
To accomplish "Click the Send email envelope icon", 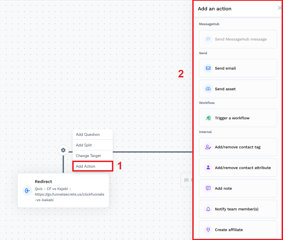I will click(x=208, y=68).
